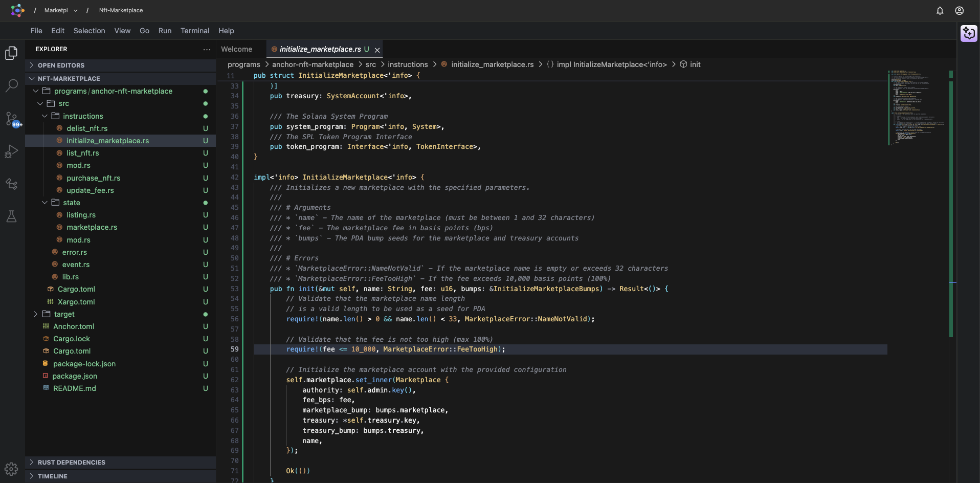
Task: Open the Run and Debug view
Action: [11, 151]
